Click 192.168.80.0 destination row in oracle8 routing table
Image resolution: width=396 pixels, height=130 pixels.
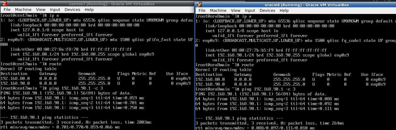[291, 79]
